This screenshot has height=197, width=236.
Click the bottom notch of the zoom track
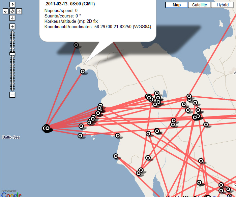click(12, 89)
